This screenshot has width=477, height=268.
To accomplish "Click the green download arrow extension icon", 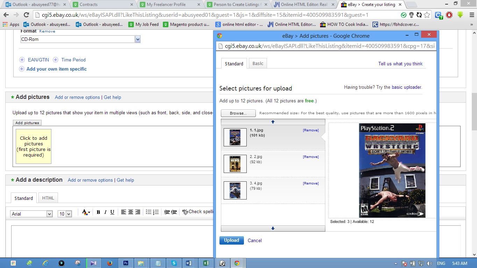I will click(x=460, y=15).
